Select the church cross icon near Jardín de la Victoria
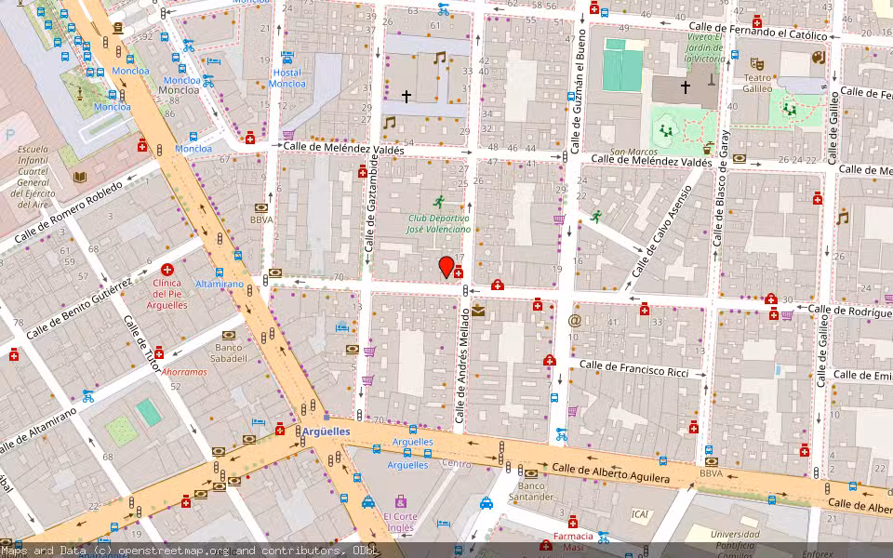Screen dimensions: 893x558 pos(685,86)
